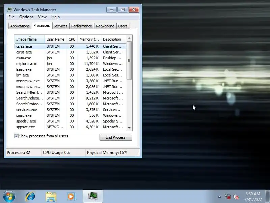Image resolution: width=270 pixels, height=203 pixels.
Task: Select the SearchIndexe... process
Action: tap(70, 98)
